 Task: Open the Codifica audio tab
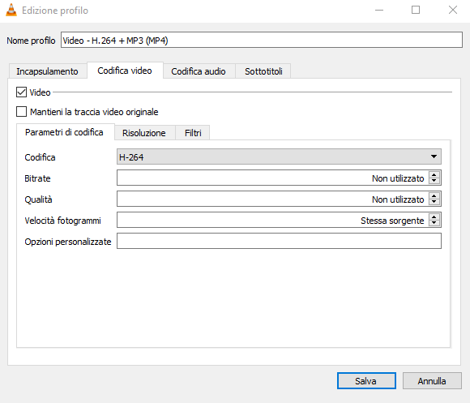click(x=199, y=71)
